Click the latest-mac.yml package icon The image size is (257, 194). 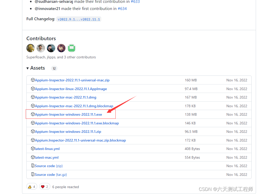(x=33, y=157)
